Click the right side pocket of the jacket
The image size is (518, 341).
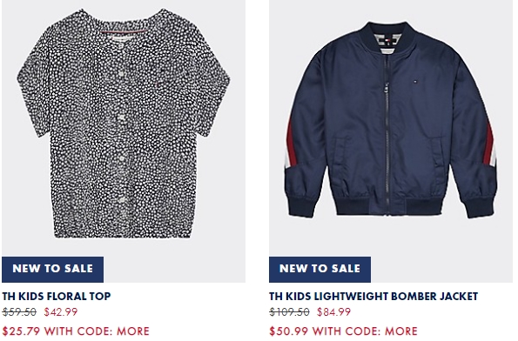click(x=437, y=151)
